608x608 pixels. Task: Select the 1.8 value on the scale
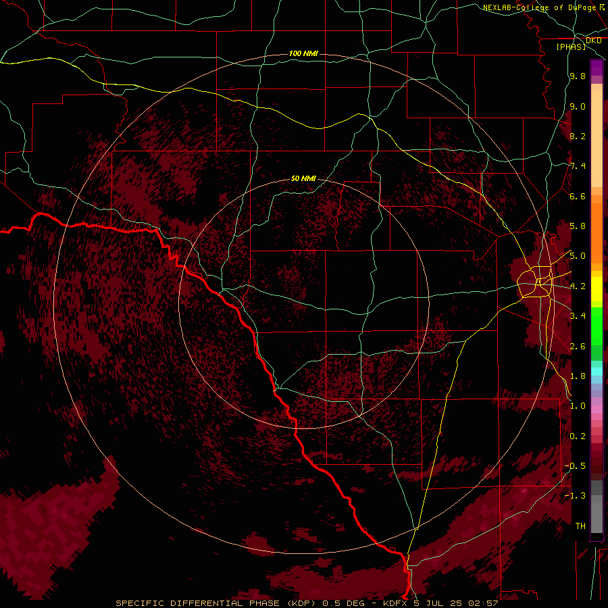click(578, 376)
